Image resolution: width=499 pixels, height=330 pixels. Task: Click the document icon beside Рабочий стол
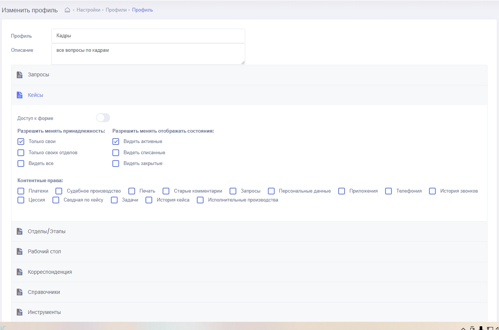20,252
